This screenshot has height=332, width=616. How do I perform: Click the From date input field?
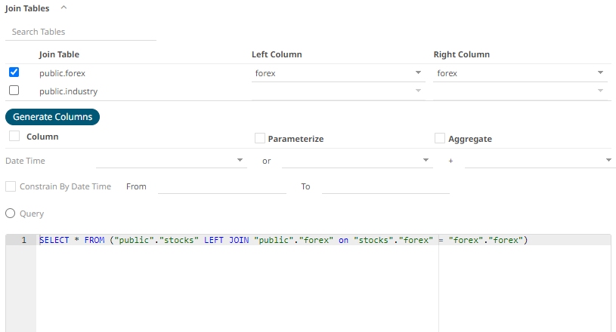pos(221,186)
